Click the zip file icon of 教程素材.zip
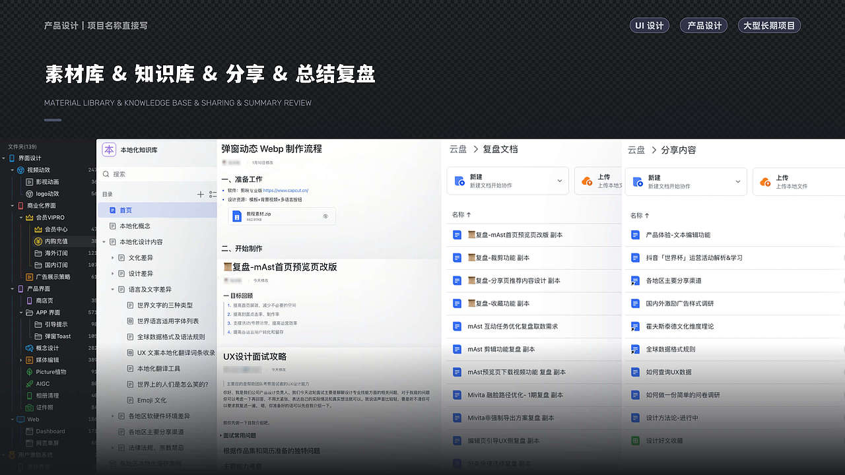Viewport: 845px width, 475px height. pyautogui.click(x=237, y=216)
